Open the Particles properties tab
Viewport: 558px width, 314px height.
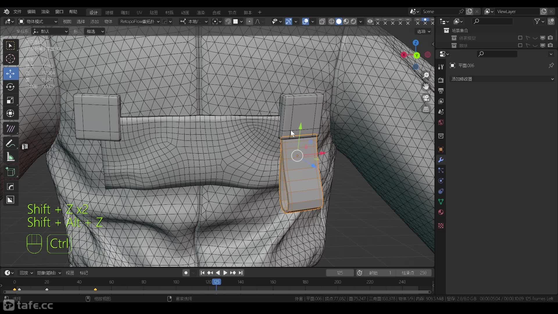(x=441, y=170)
